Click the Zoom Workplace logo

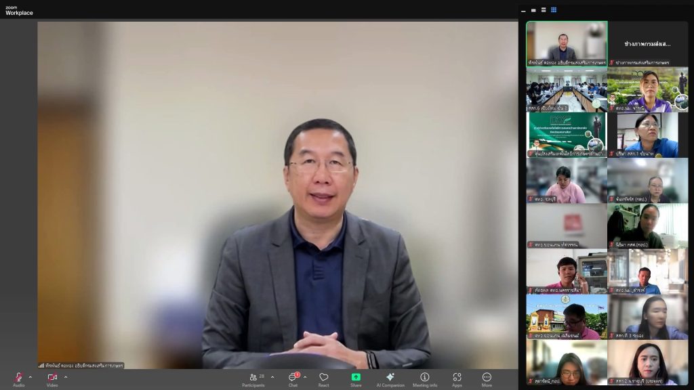pos(19,10)
